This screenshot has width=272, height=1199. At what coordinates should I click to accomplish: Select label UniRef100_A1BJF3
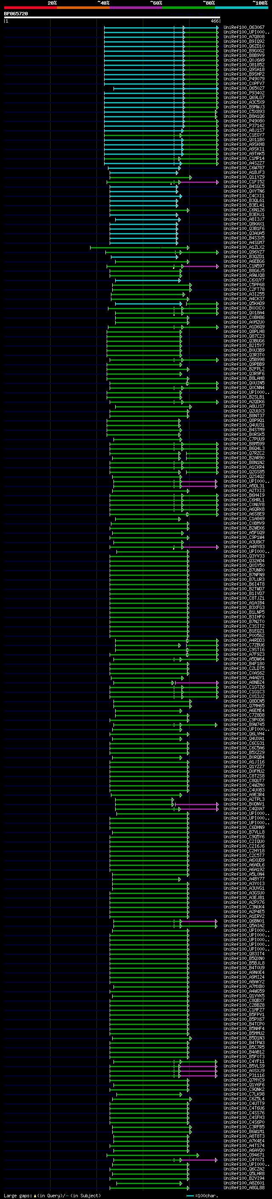(244, 173)
